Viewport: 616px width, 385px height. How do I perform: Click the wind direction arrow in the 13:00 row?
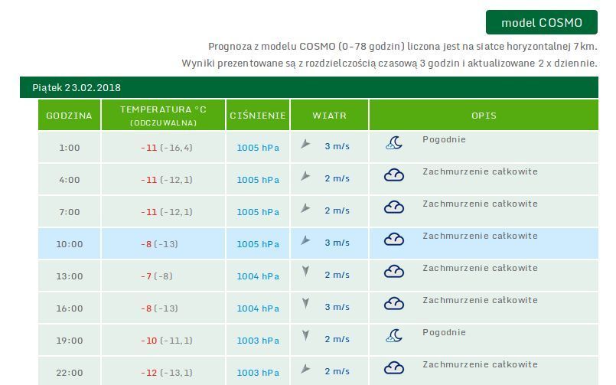[305, 271]
